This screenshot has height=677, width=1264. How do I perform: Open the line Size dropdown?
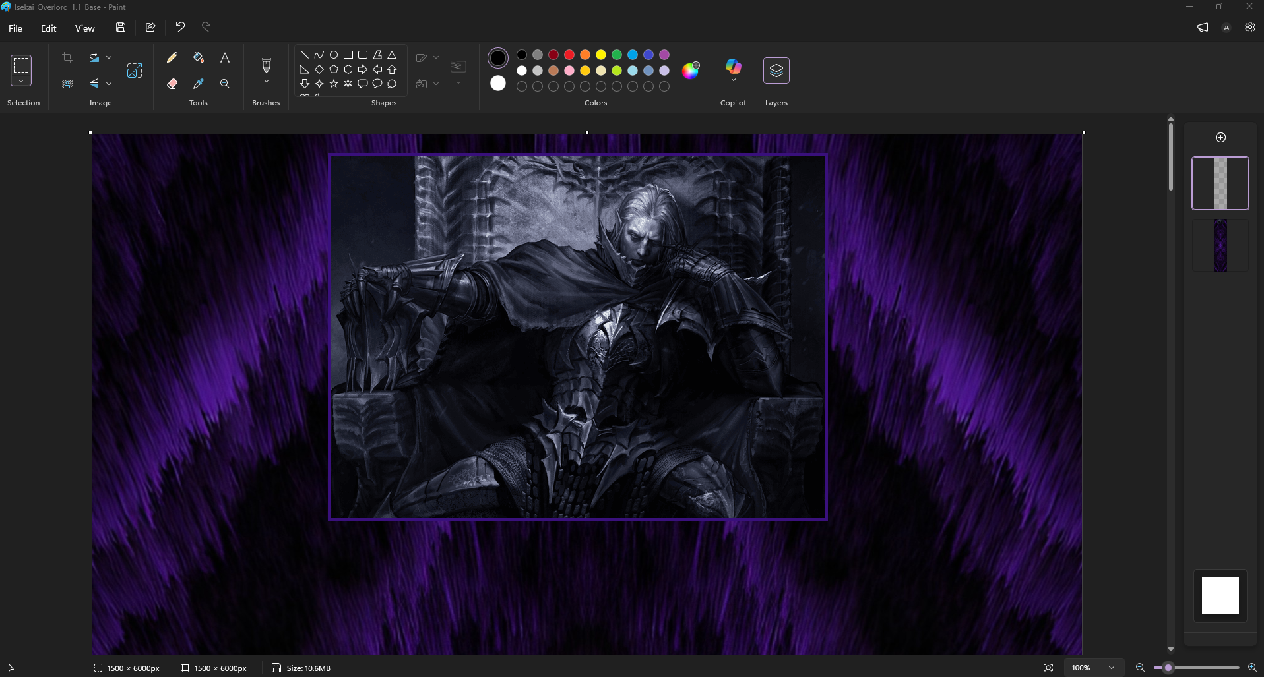click(x=458, y=71)
